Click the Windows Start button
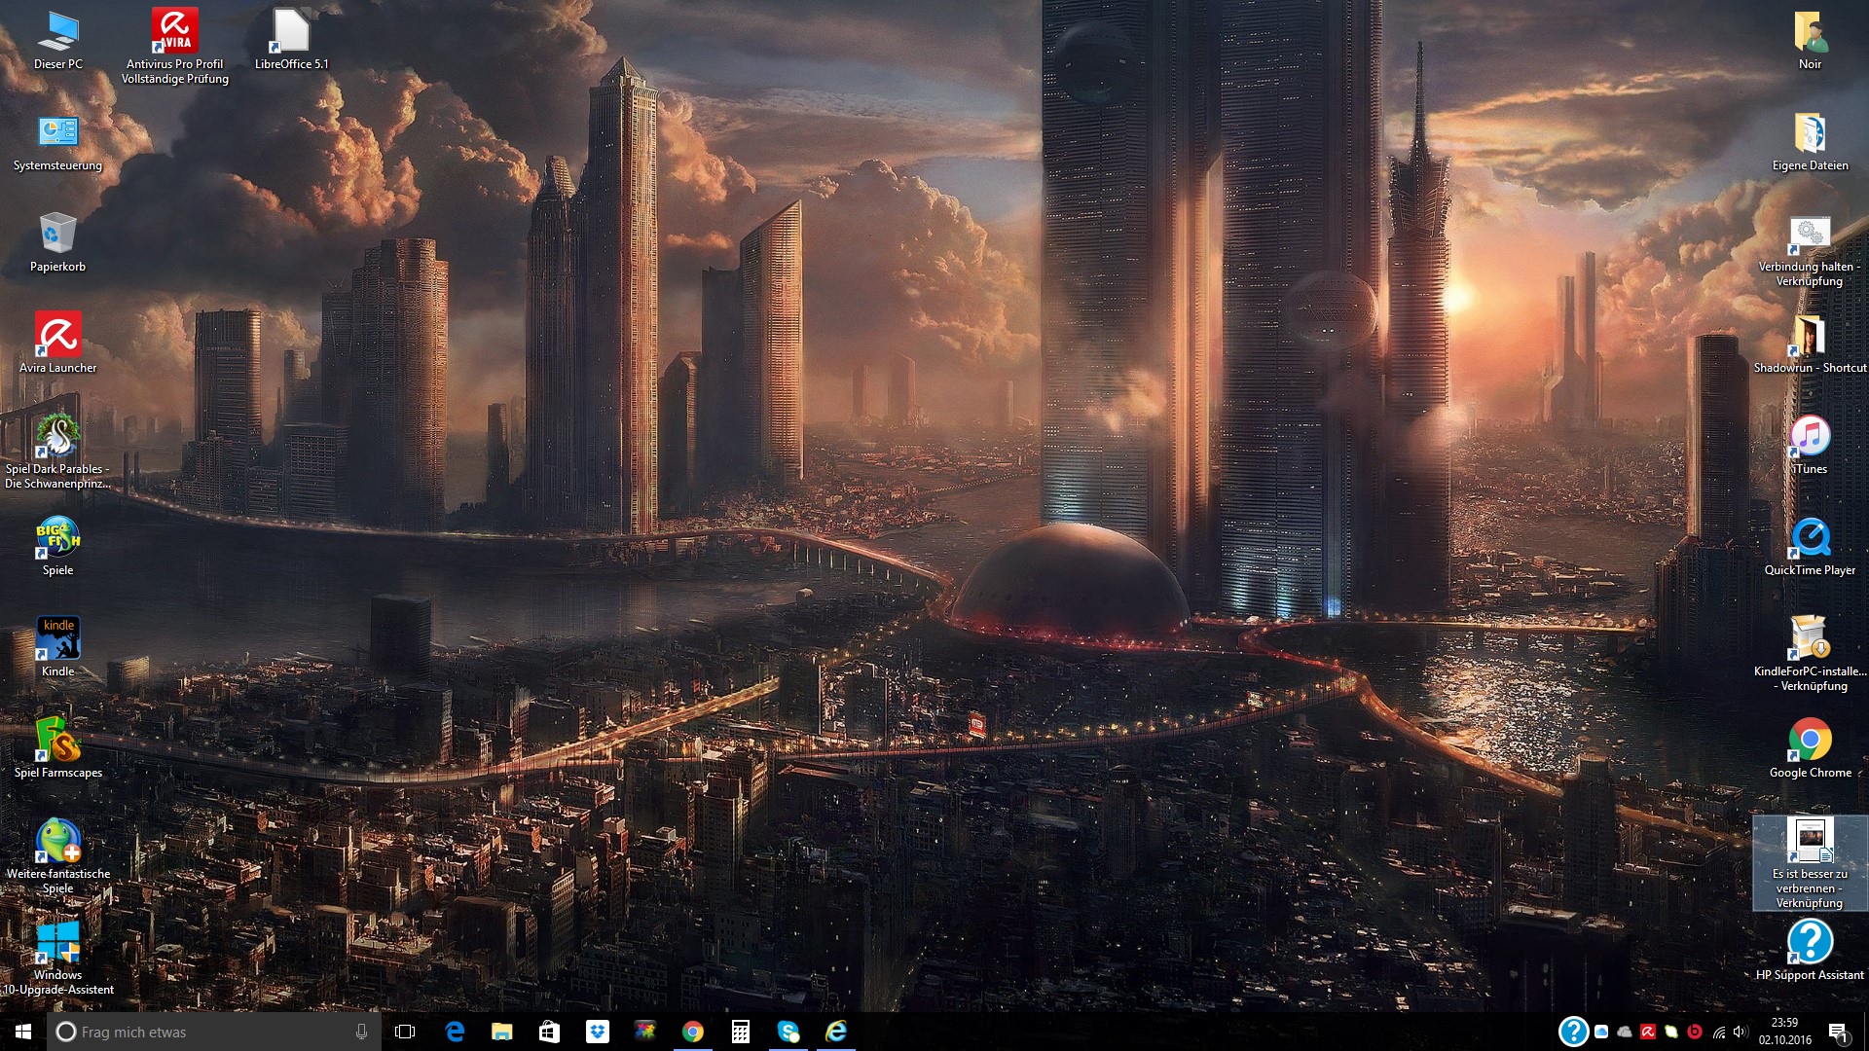1869x1051 pixels. 23,1032
